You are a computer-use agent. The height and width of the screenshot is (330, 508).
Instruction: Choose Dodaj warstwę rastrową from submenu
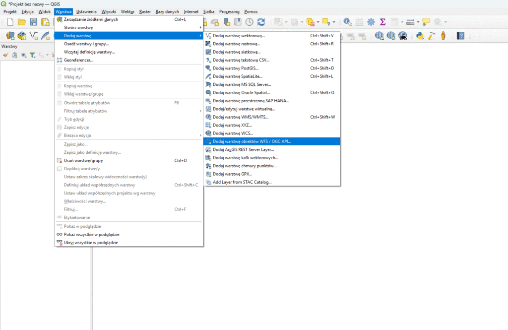(x=236, y=44)
